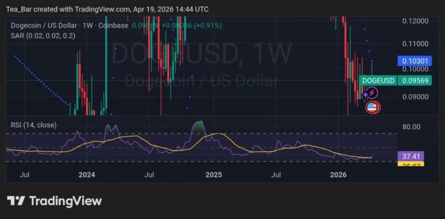Open the SAR (0.02, 0.02, 0.2) indicator legend
This screenshot has height=219, width=445.
43,35
